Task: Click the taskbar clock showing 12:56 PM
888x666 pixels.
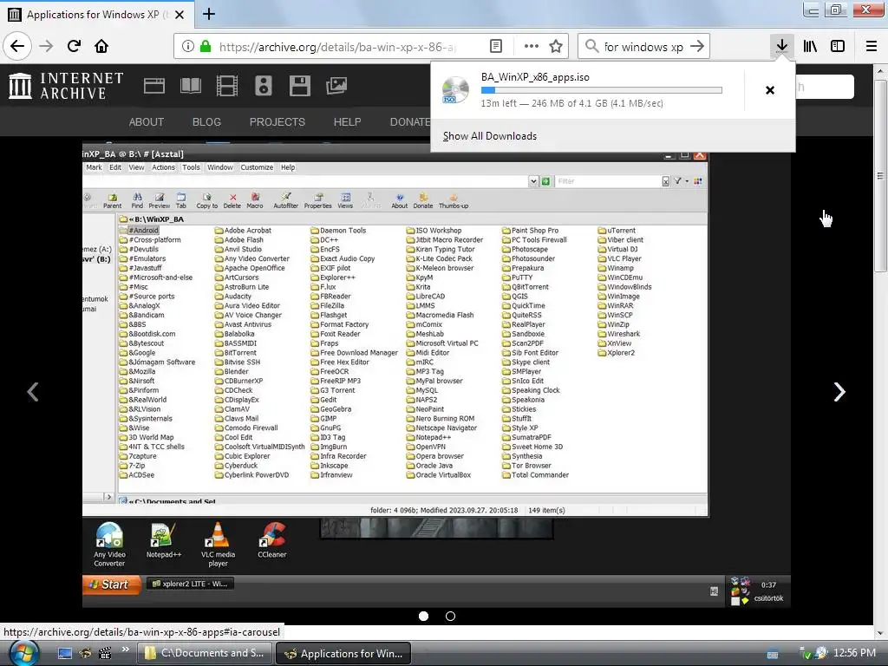Action: pyautogui.click(x=854, y=653)
